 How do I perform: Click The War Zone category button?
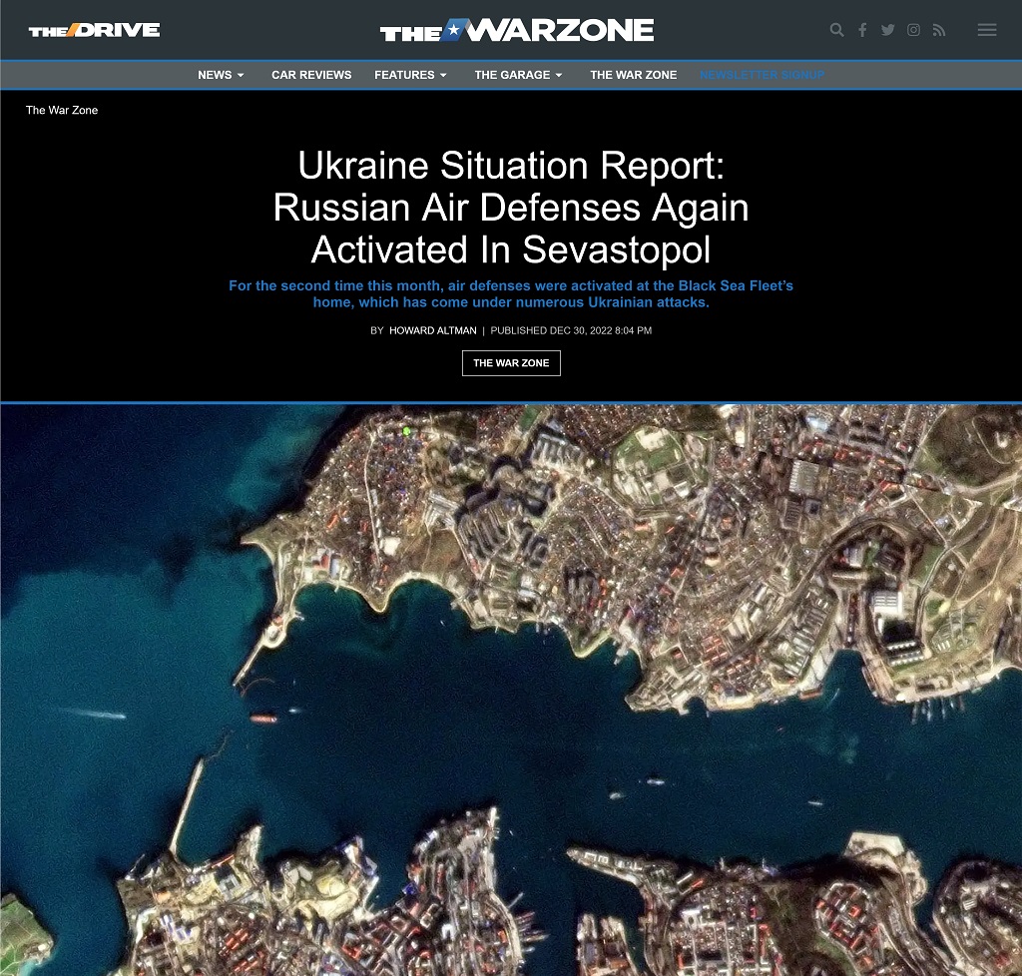coord(511,363)
